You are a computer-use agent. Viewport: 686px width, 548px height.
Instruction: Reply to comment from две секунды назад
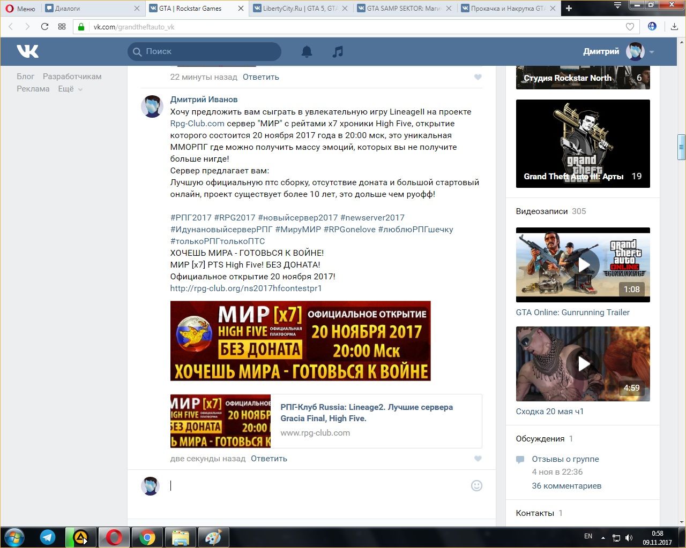coord(269,459)
